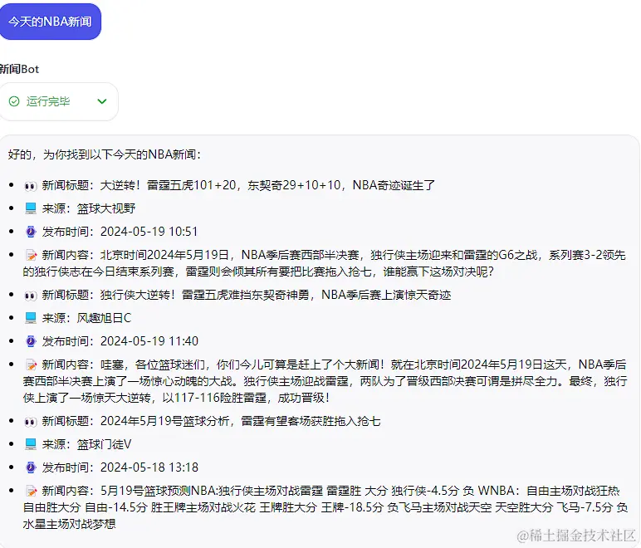641x548 pixels.
Task: Click the text 的独行侠志在今日结束系列赛
Action: click(x=99, y=272)
